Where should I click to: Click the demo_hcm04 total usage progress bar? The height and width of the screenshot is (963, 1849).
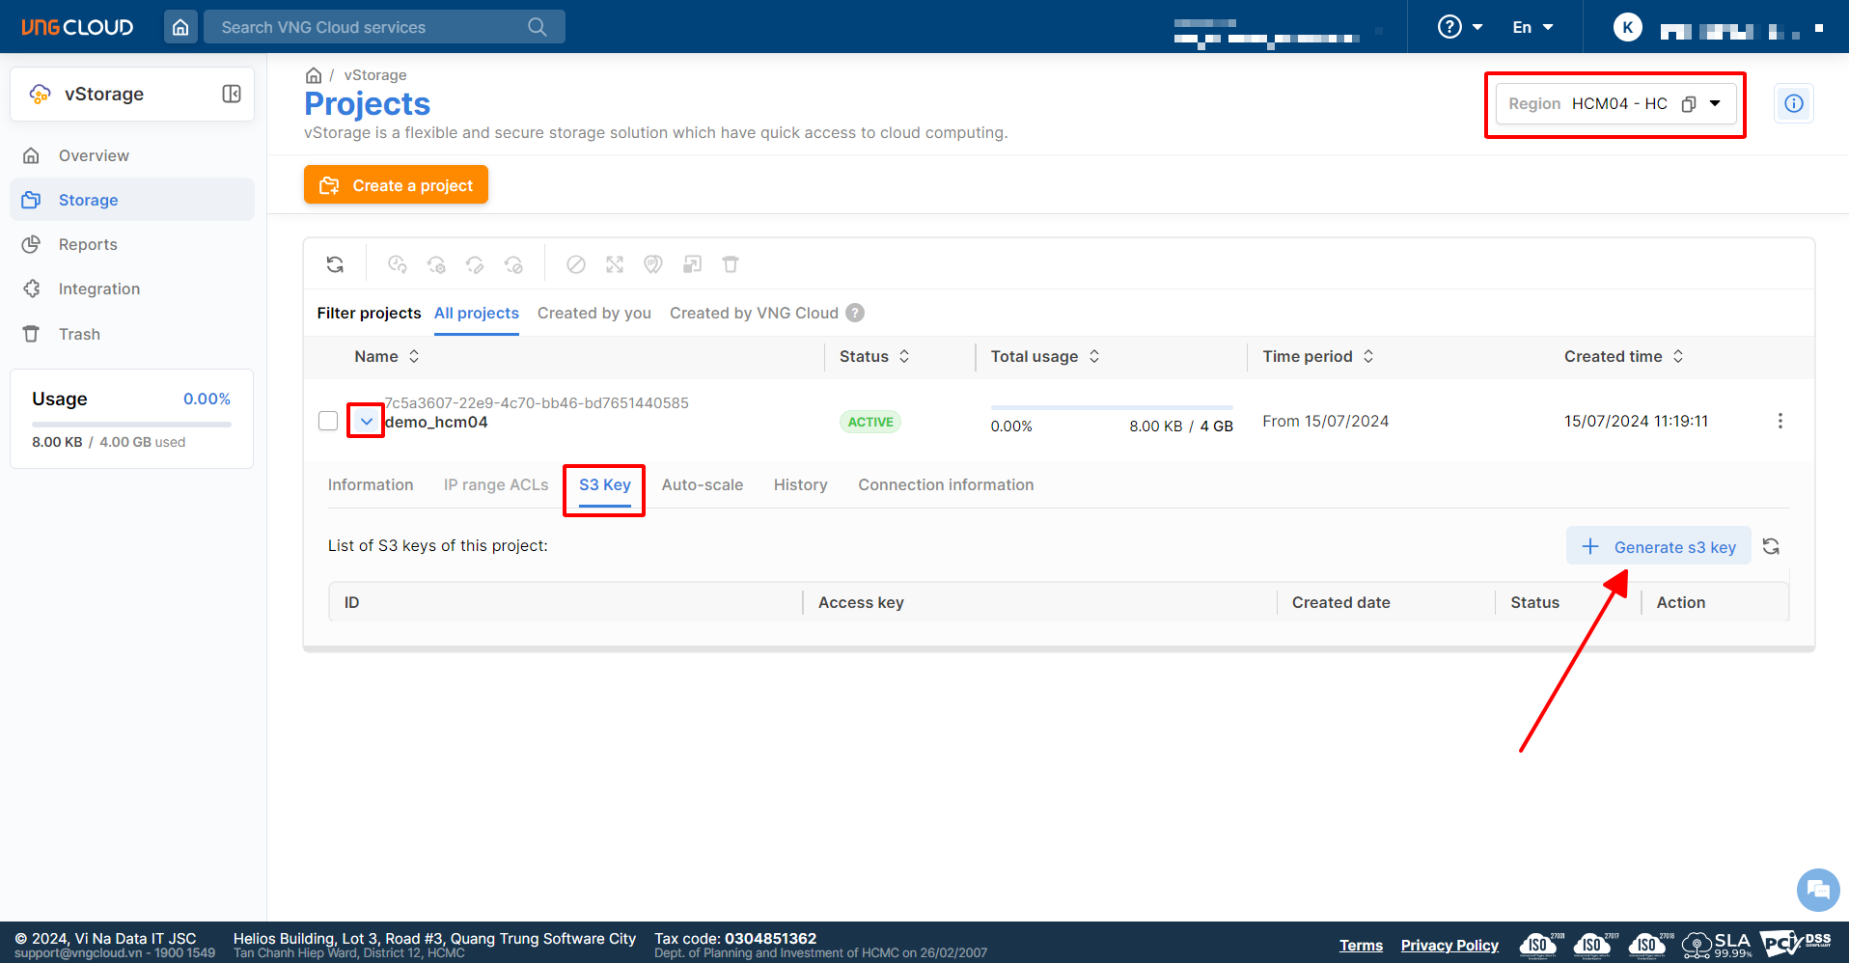click(x=1111, y=408)
